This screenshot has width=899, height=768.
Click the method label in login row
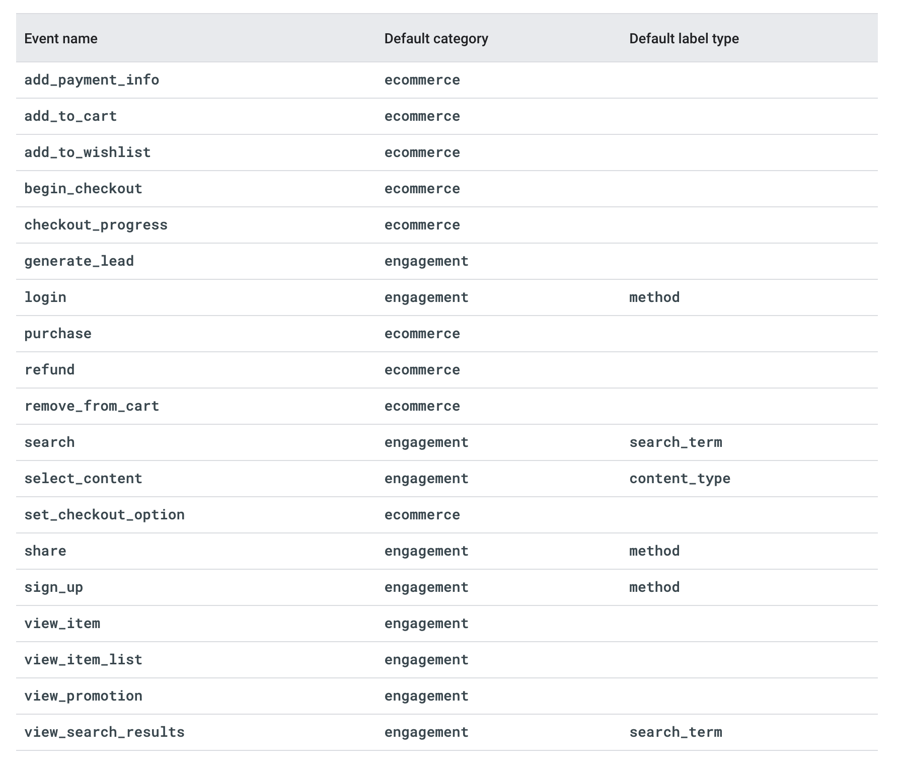pyautogui.click(x=654, y=297)
